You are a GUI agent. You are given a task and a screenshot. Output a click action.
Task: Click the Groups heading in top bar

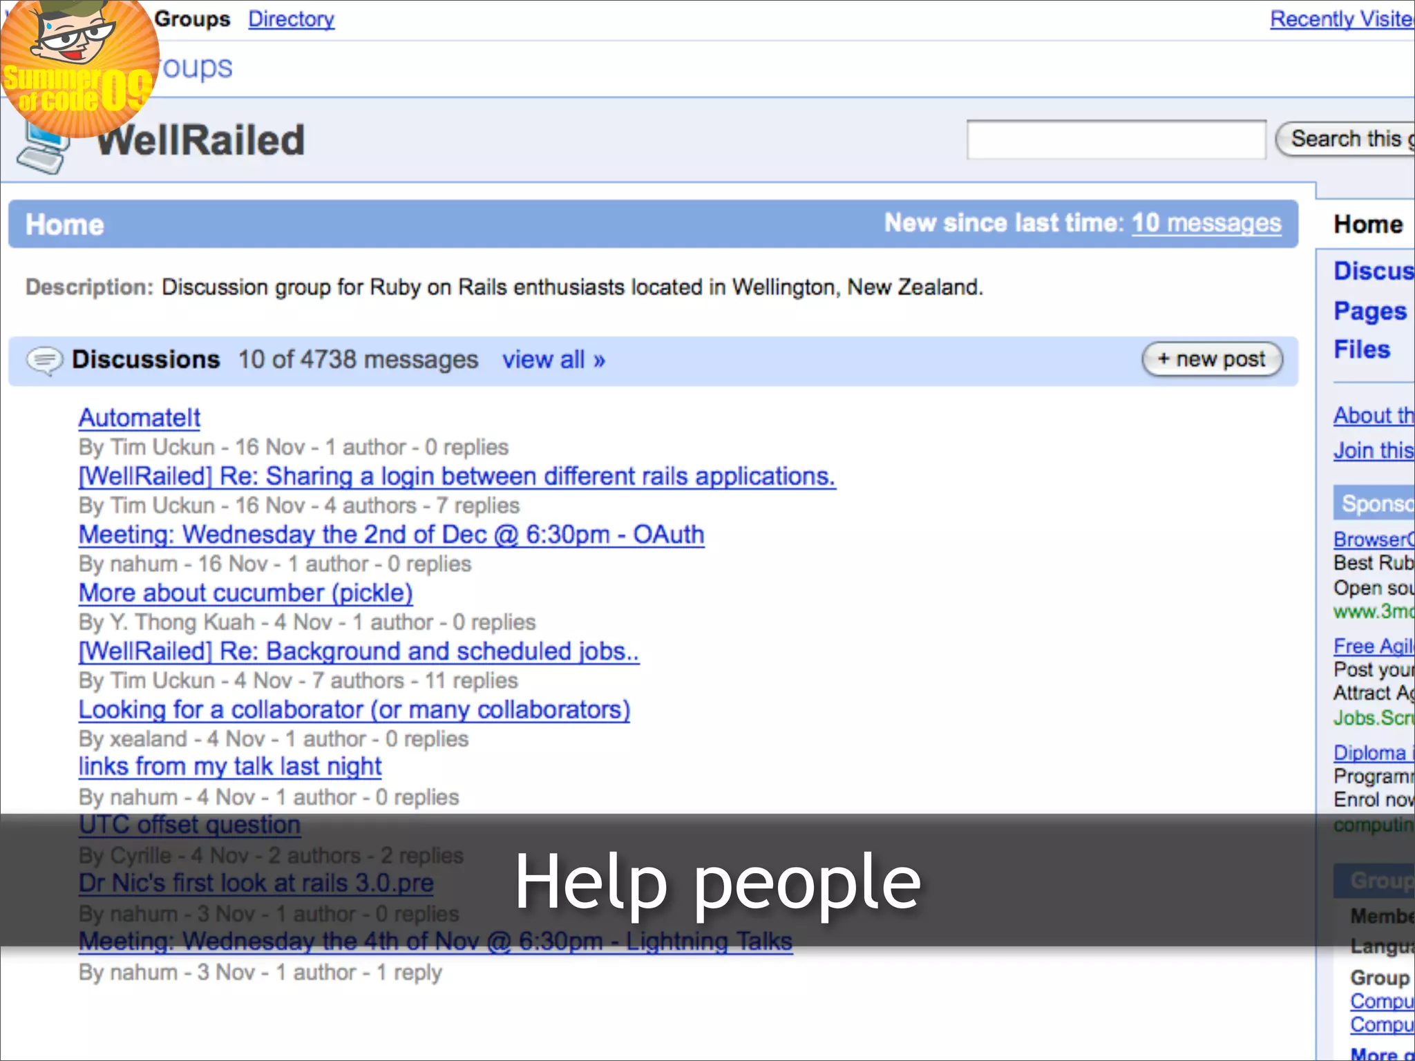pos(192,19)
